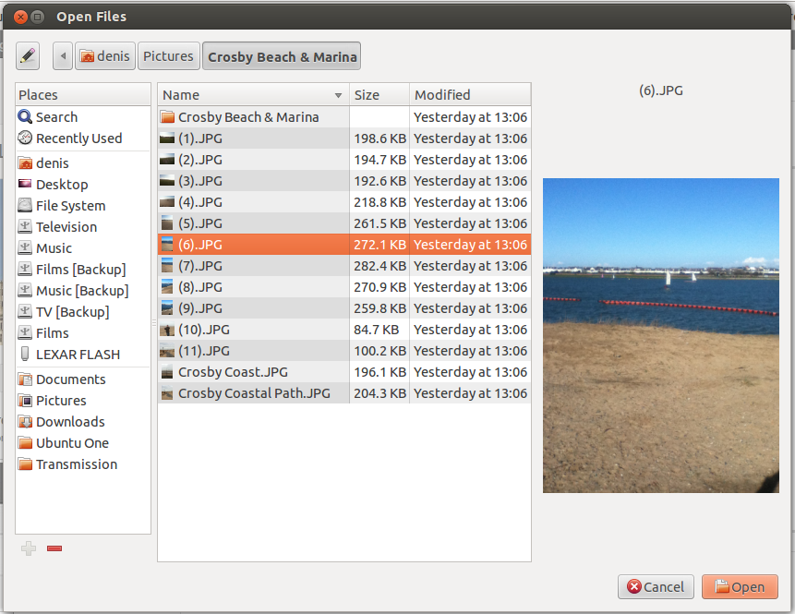Go to the denis path button
The height and width of the screenshot is (614, 795).
(x=105, y=55)
